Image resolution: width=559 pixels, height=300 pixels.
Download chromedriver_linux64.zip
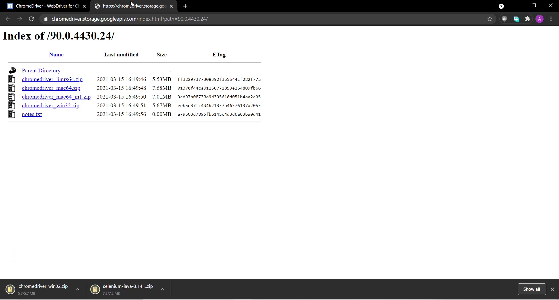[x=52, y=79]
